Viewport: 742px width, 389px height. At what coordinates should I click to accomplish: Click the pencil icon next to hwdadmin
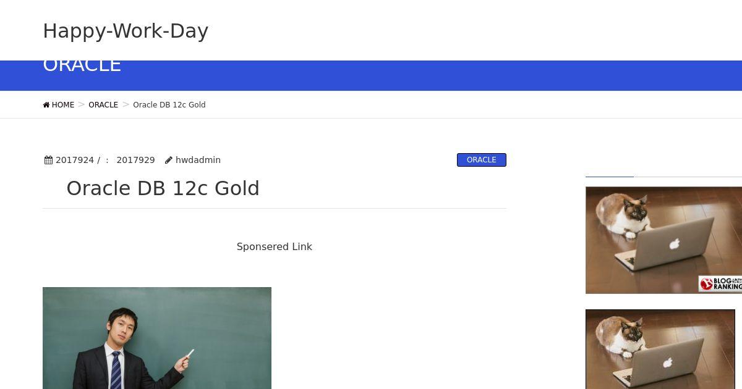[169, 160]
